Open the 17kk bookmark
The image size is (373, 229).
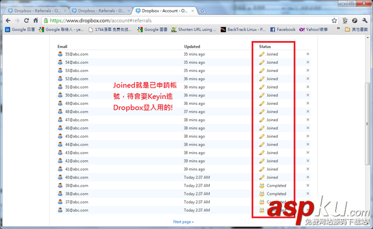click(110, 29)
